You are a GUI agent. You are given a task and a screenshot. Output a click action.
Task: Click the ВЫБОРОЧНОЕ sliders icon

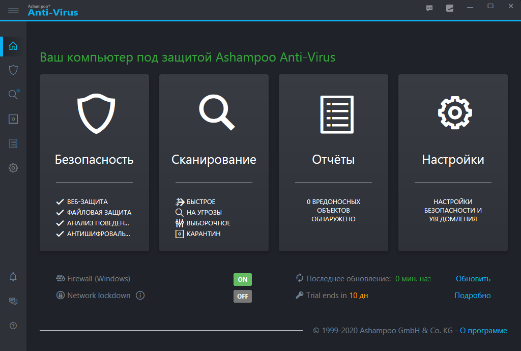180,223
